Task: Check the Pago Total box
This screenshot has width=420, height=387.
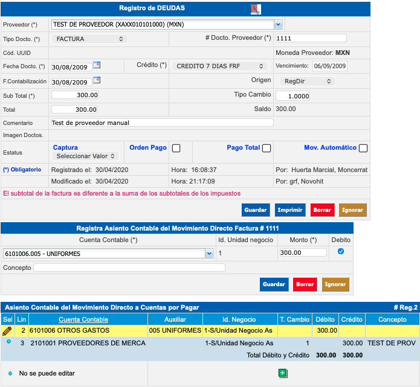Action: pos(266,148)
